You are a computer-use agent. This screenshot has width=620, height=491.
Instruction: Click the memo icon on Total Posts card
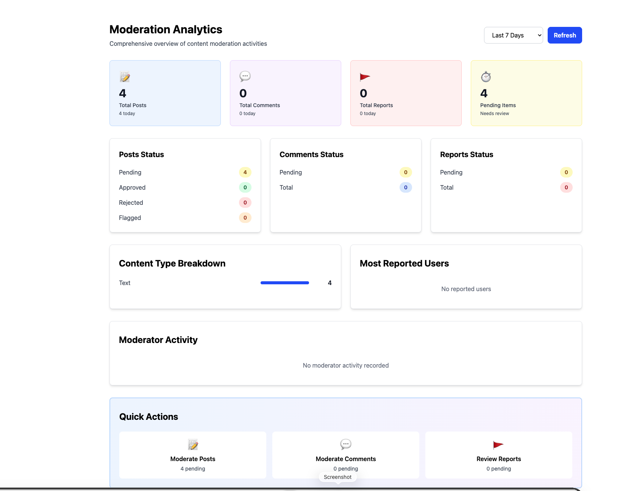124,76
